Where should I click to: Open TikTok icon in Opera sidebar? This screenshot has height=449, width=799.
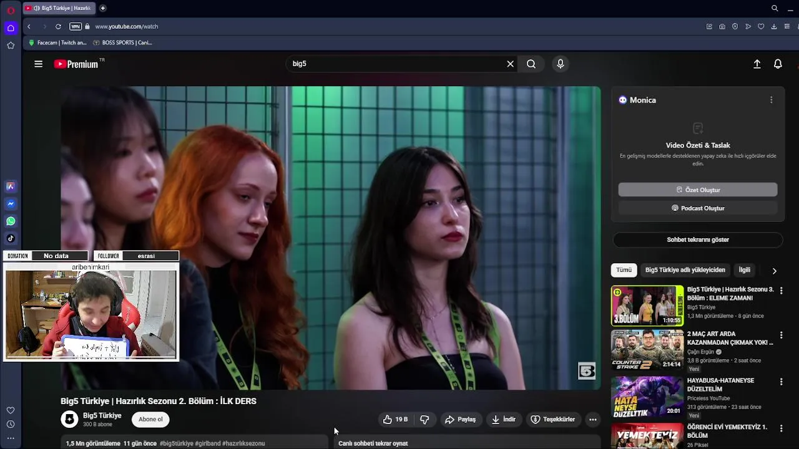(11, 238)
